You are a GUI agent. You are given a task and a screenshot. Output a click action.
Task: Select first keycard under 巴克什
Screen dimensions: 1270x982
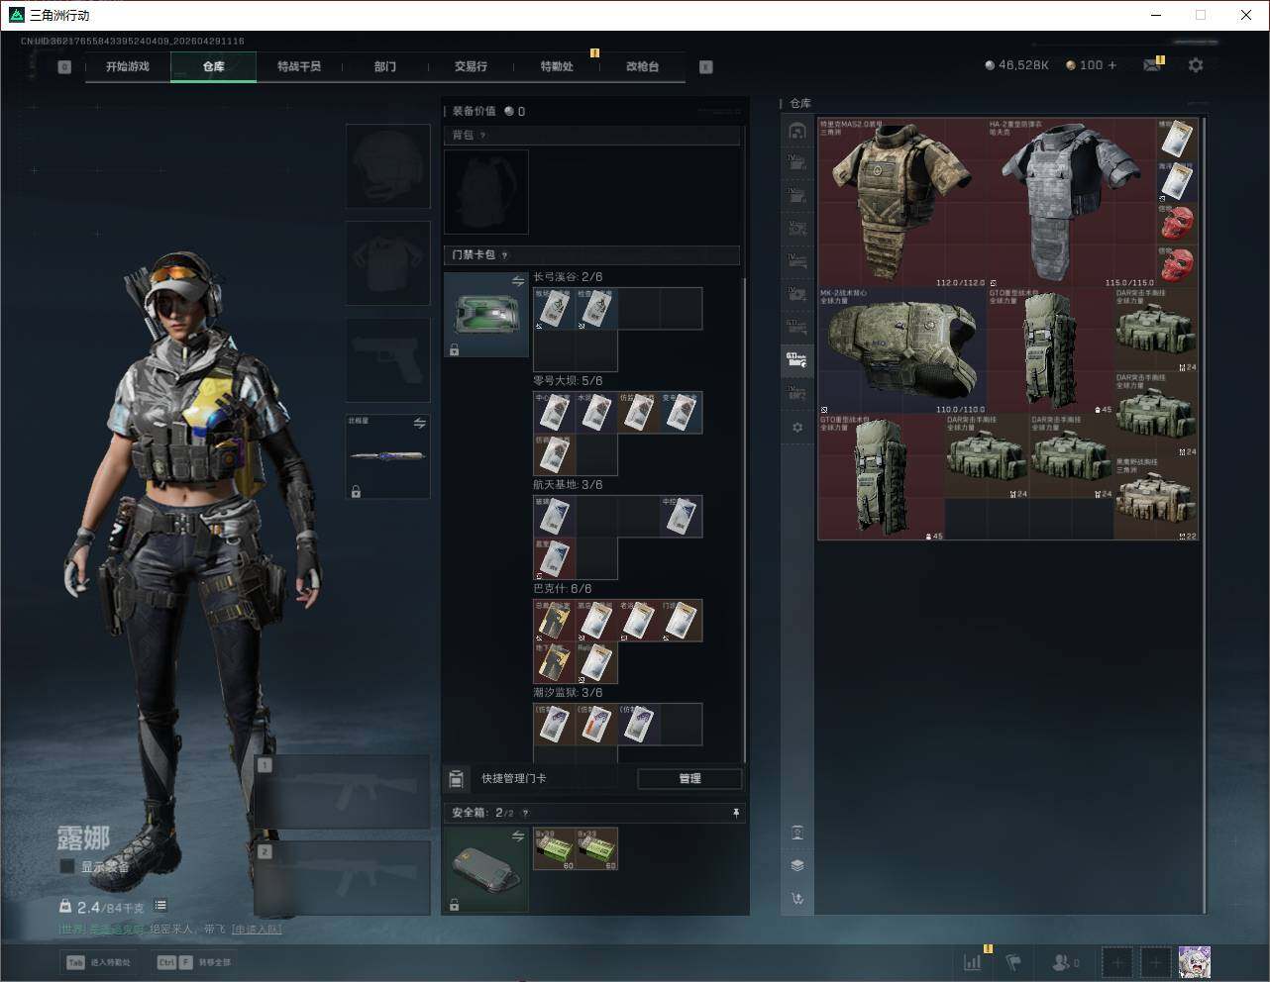[x=555, y=621]
